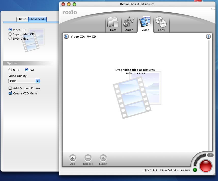
Task: Open the Video Quality dropdown
Action: pyautogui.click(x=24, y=81)
